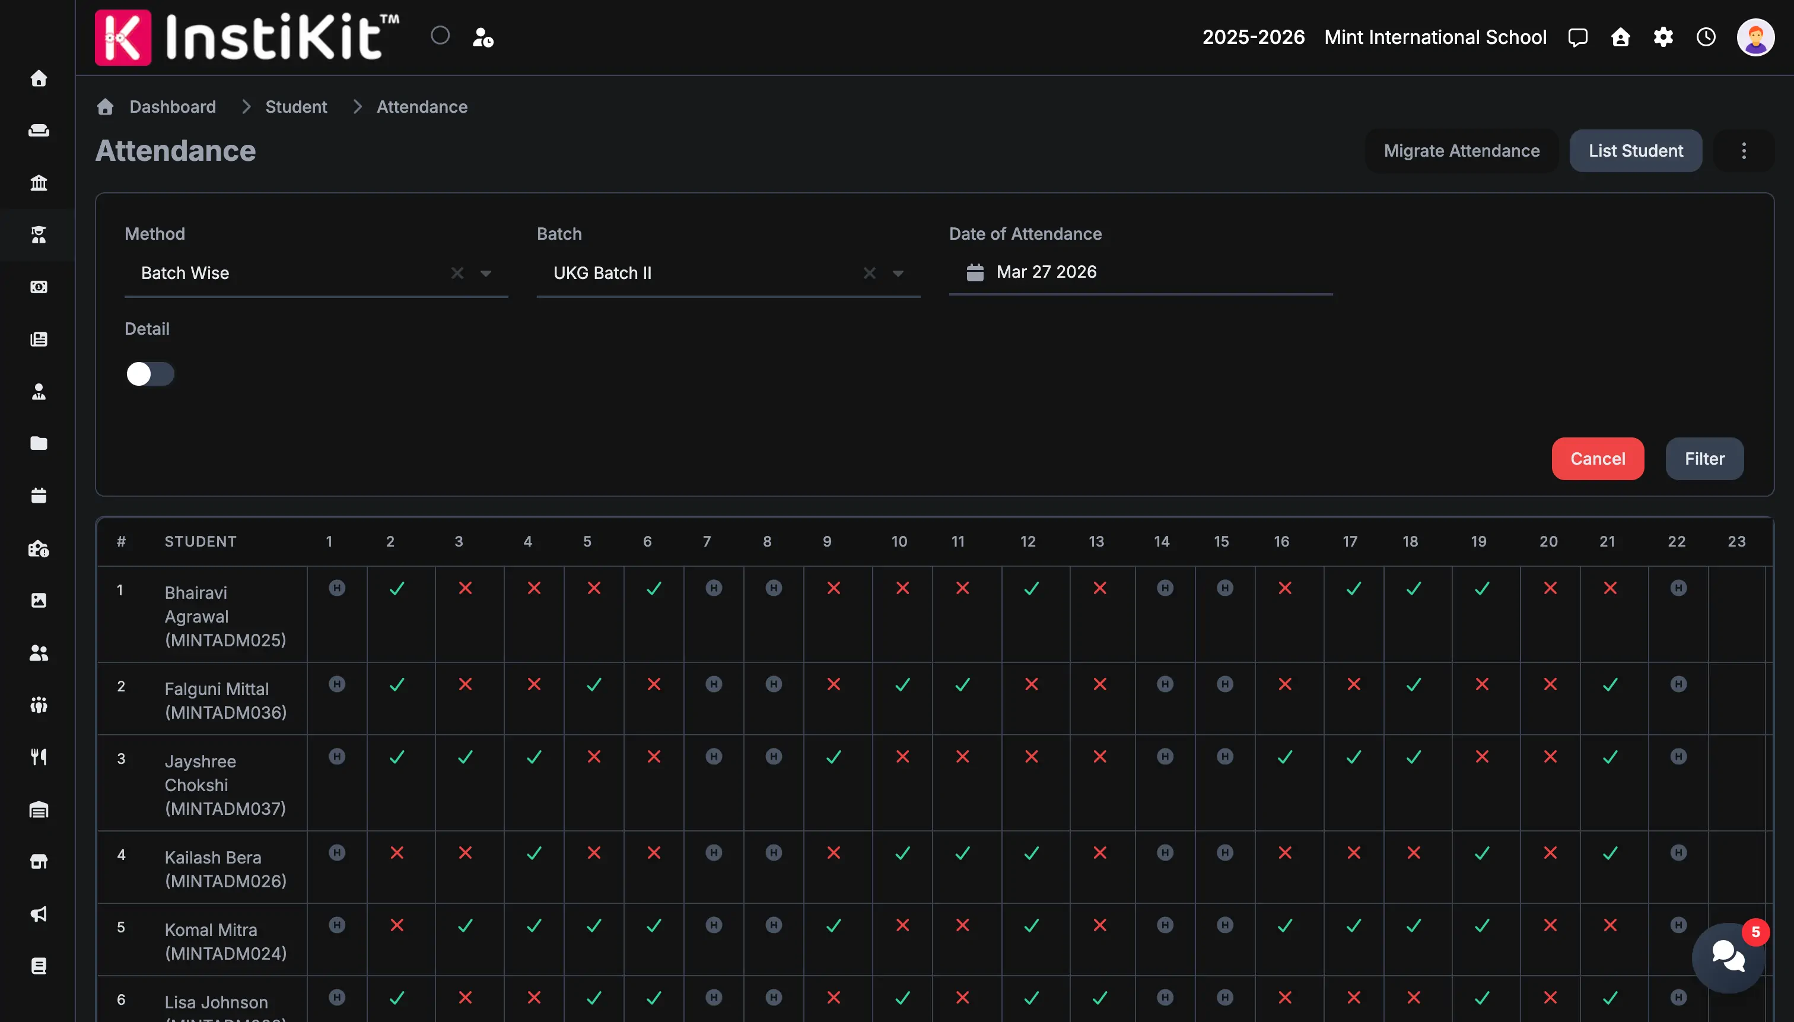Mark Komal Mitra absent in column 2
Screen dimensions: 1794x1022
[396, 925]
